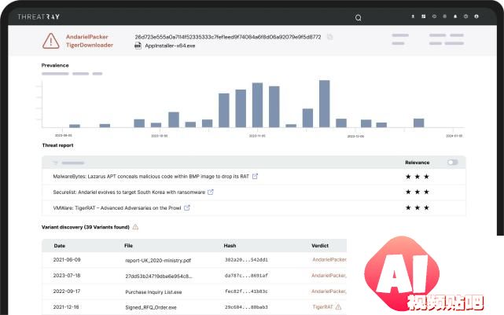Sort variants by the Hash column header

coord(230,246)
